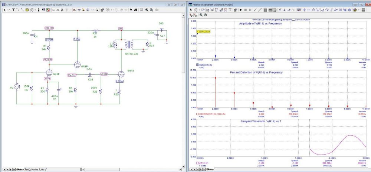Switch to the Text tab
Viewport: 371px width, 172px height.
[x=27, y=169]
